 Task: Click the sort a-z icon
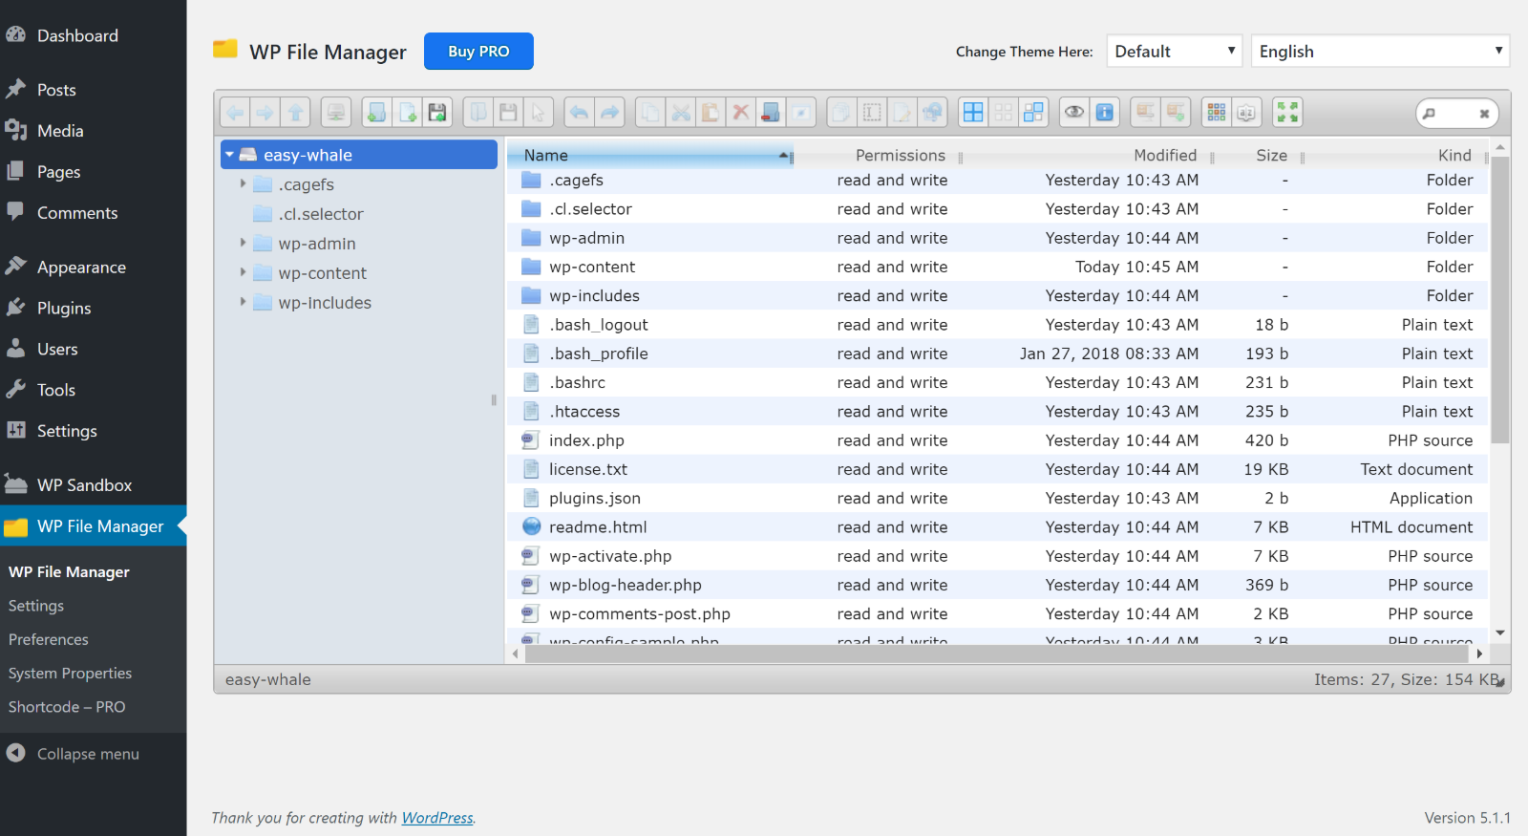click(1246, 113)
